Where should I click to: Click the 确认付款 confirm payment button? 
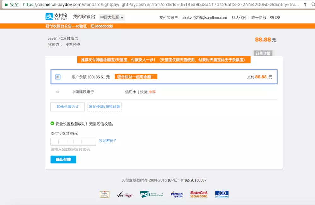click(x=63, y=160)
